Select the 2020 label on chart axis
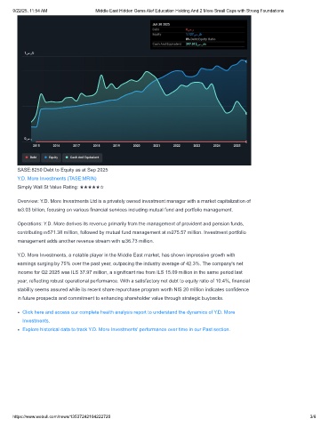 pyautogui.click(x=136, y=146)
